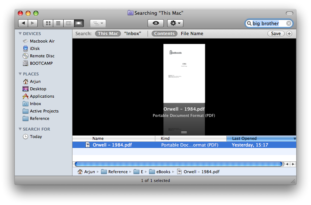Search by file Contents
311x205 pixels.
[165, 34]
